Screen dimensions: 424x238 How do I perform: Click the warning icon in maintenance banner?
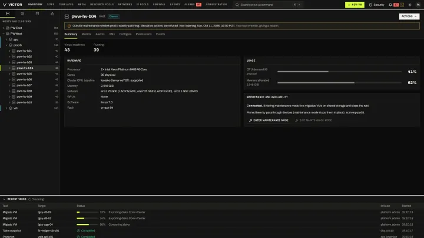[x=69, y=26]
